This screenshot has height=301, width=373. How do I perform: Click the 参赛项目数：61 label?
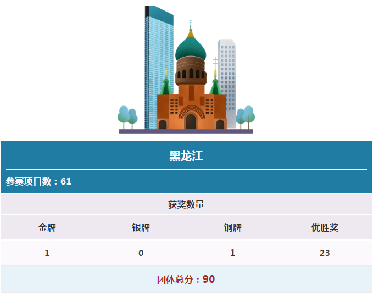pyautogui.click(x=38, y=181)
